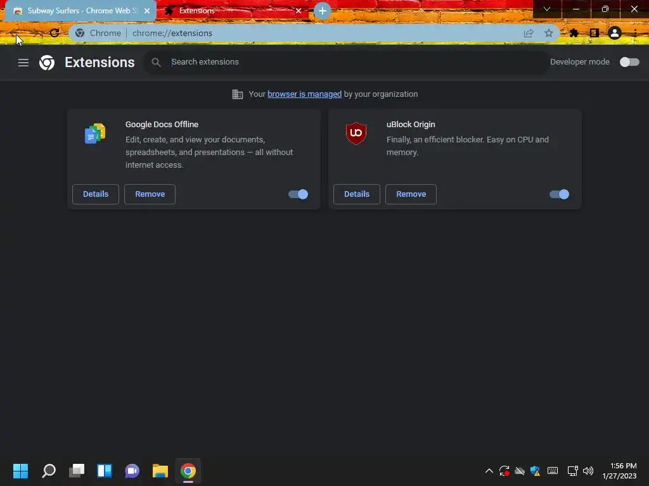Show hidden system tray icons
Screen dimensions: 649x486
pyautogui.click(x=489, y=471)
